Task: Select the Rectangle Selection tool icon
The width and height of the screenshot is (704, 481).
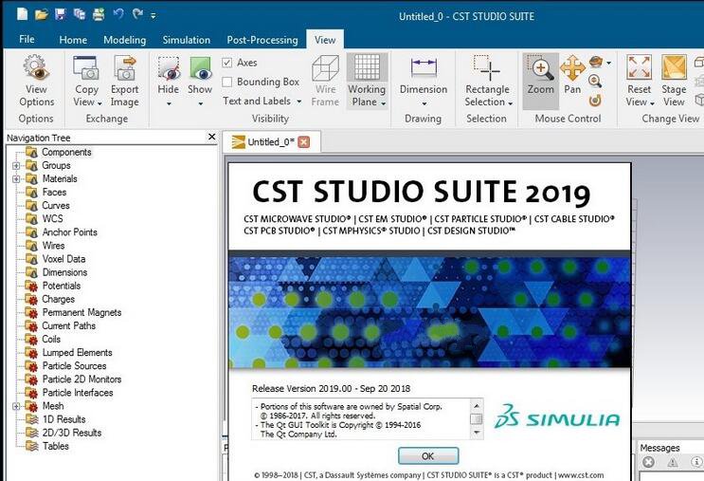Action: [x=487, y=68]
